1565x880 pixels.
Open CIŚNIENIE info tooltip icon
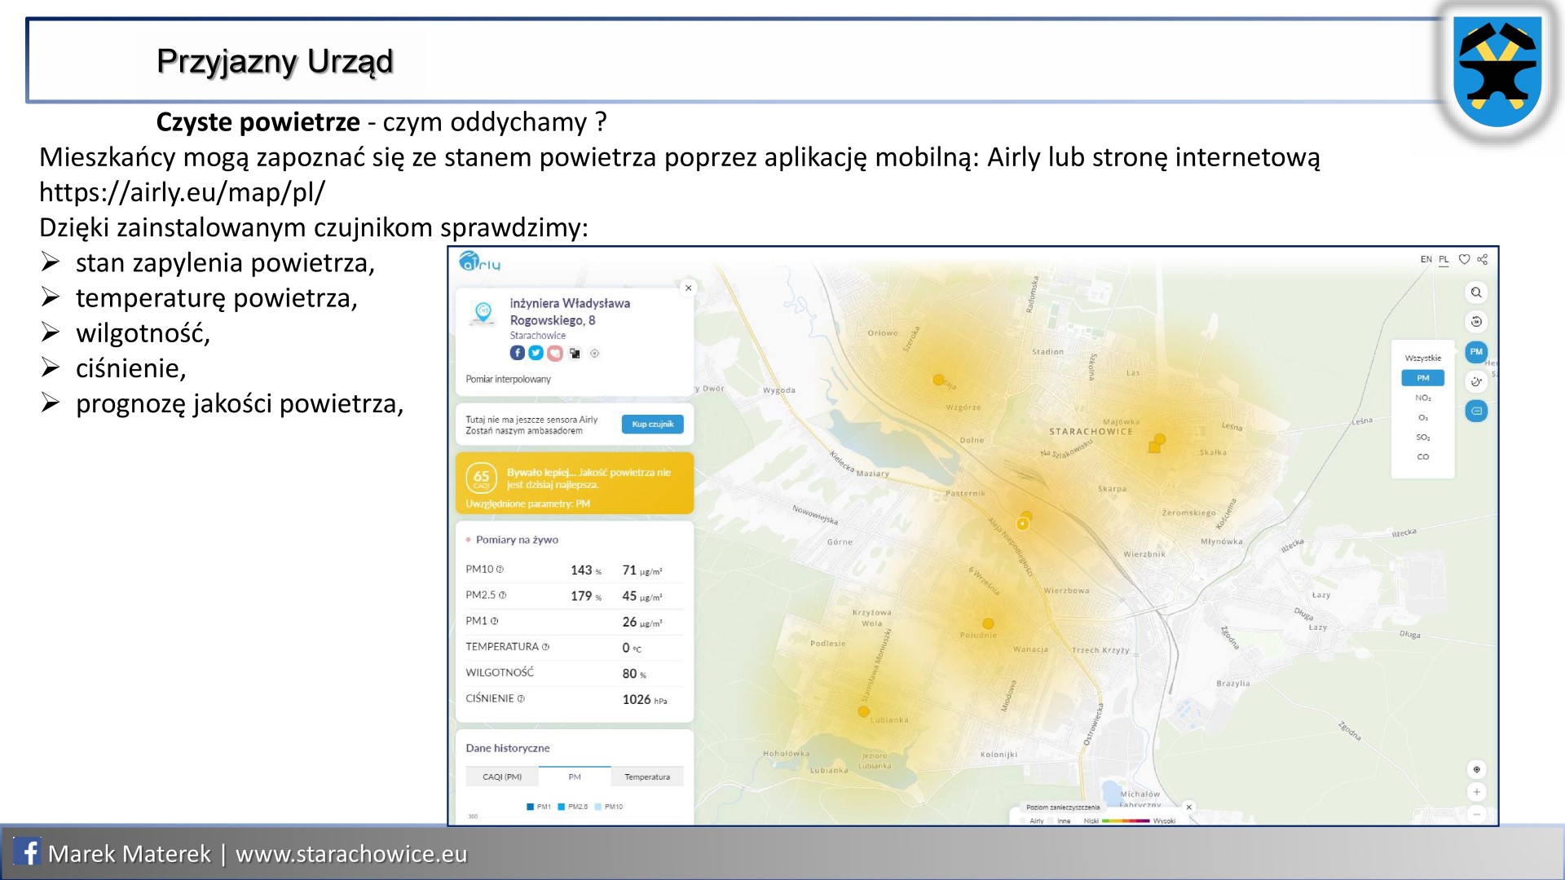[x=521, y=699]
